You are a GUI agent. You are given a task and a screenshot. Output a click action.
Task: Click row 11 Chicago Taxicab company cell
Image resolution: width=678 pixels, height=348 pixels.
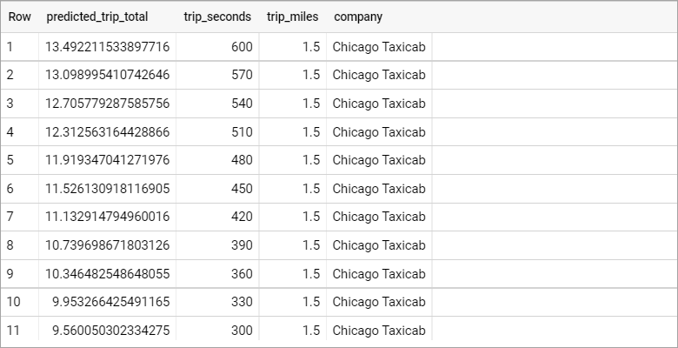click(379, 331)
